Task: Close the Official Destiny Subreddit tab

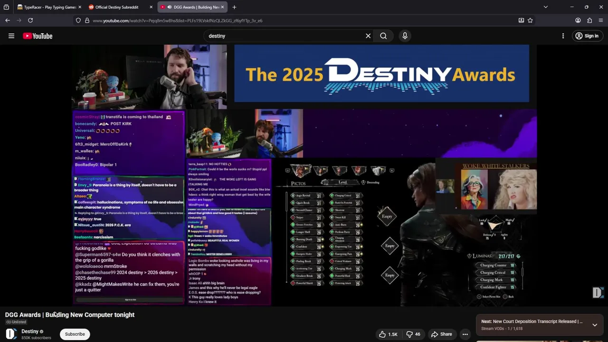Action: (151, 7)
